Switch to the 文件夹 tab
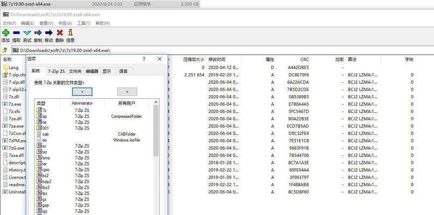Viewport: 434px width, 215px height. point(75,71)
